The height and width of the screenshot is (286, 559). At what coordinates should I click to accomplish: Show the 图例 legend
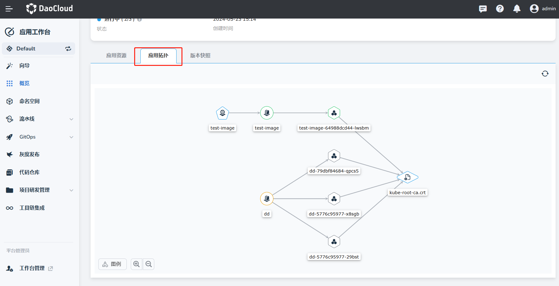click(x=113, y=264)
